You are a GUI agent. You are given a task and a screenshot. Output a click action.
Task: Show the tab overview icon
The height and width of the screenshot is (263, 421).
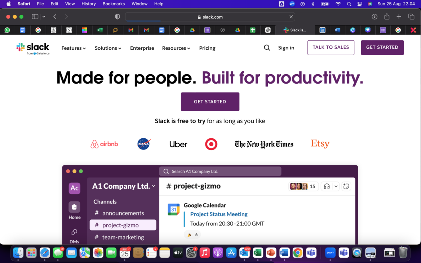411,17
